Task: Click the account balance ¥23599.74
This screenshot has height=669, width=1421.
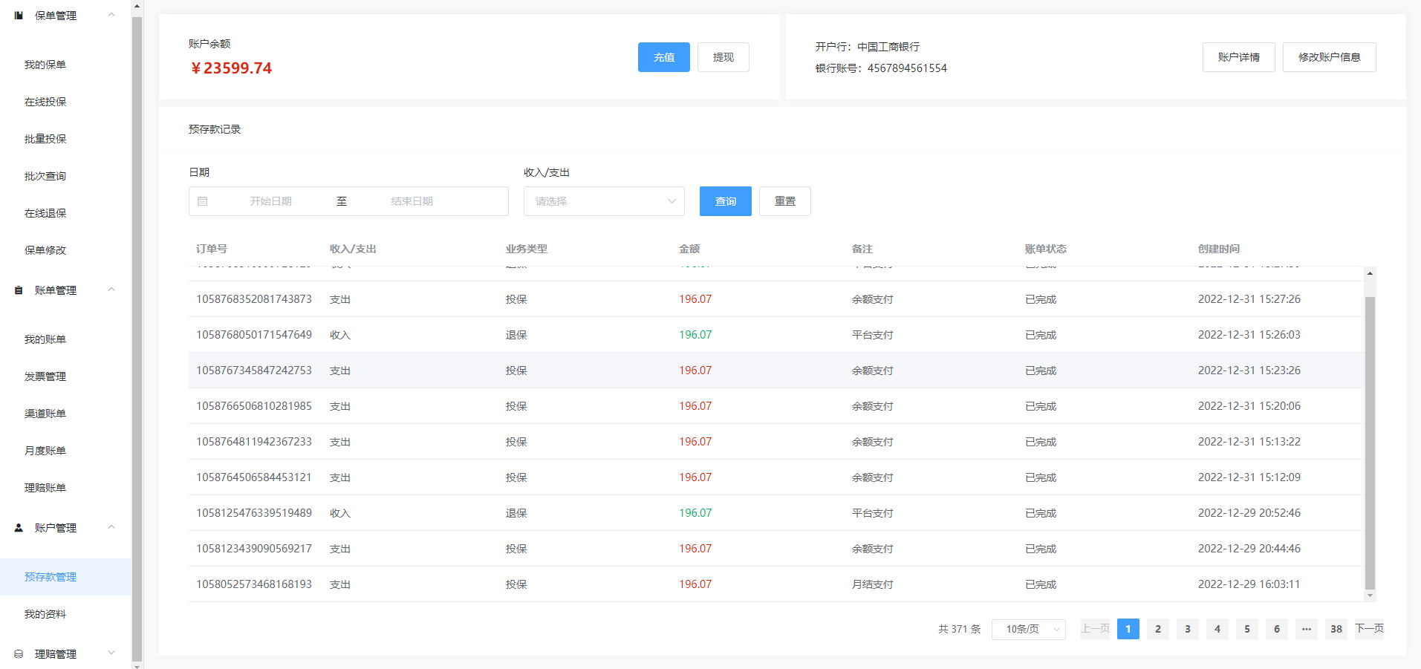Action: (231, 68)
